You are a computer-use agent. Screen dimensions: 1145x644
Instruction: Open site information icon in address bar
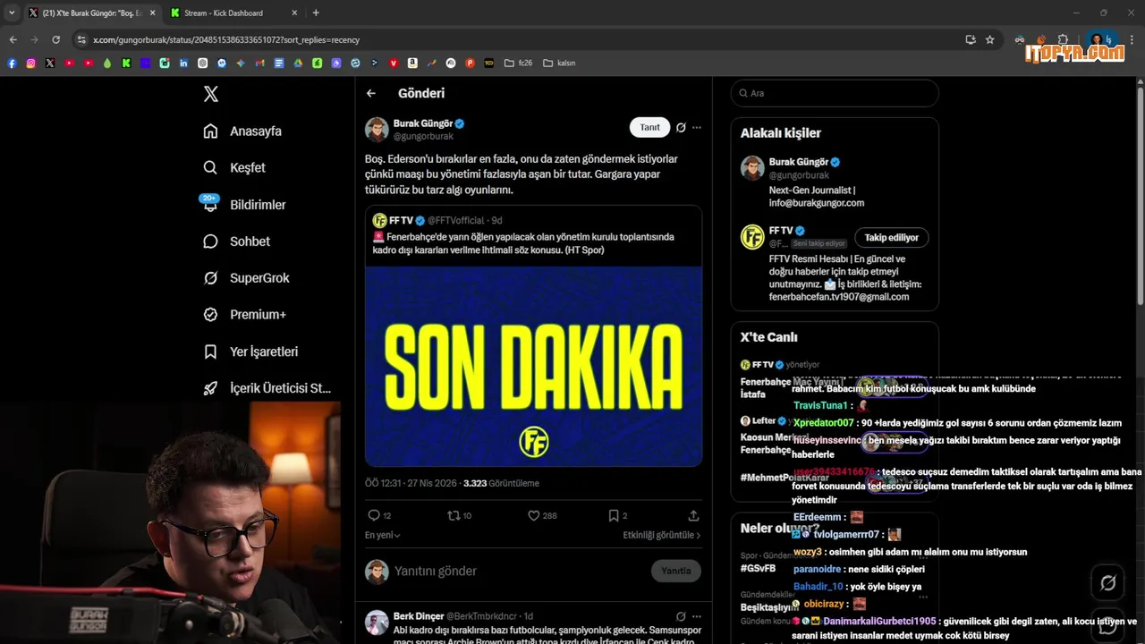click(81, 39)
